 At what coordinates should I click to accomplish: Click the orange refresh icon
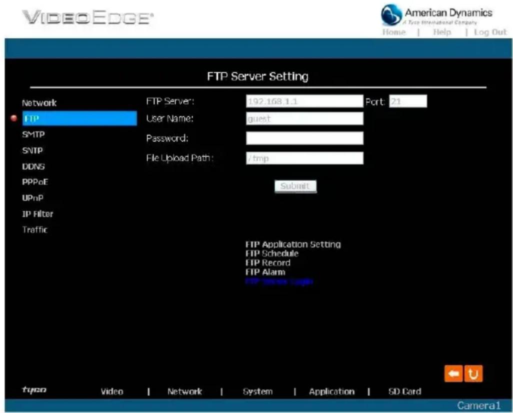pyautogui.click(x=473, y=373)
